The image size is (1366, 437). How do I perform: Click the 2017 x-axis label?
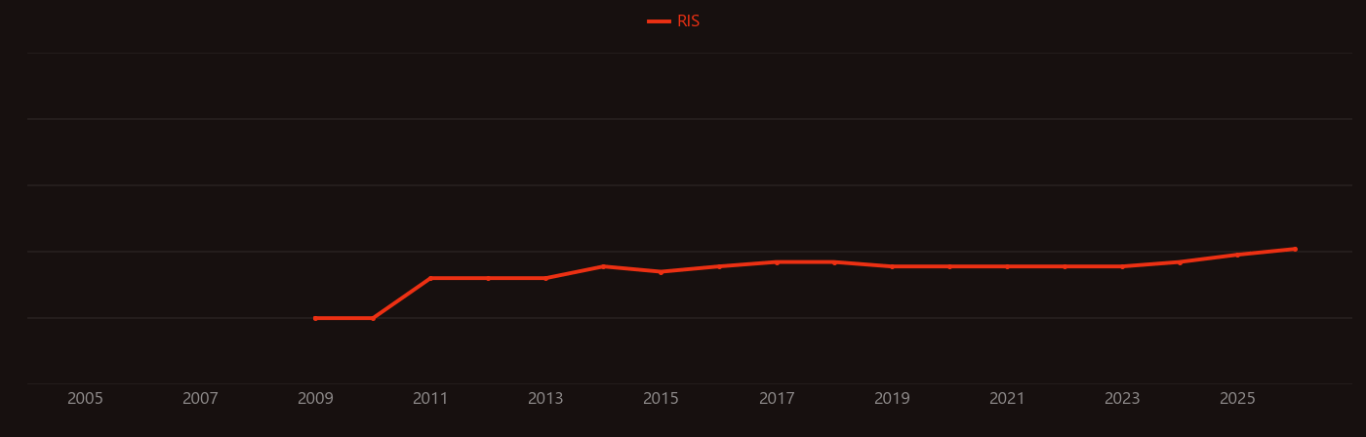tap(777, 399)
